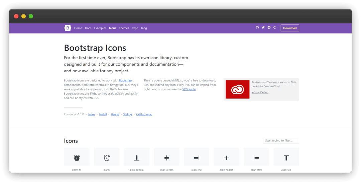Follow the Bootstrap link in paragraph
The height and width of the screenshot is (182, 361).
tap(125, 80)
